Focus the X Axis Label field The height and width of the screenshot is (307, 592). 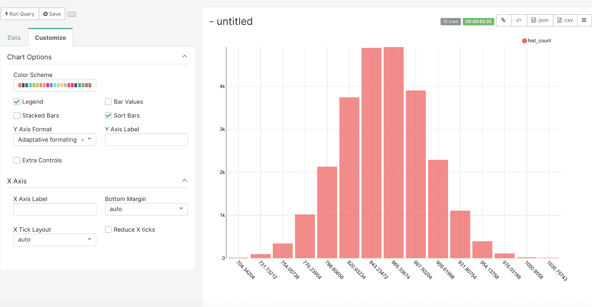[55, 209]
